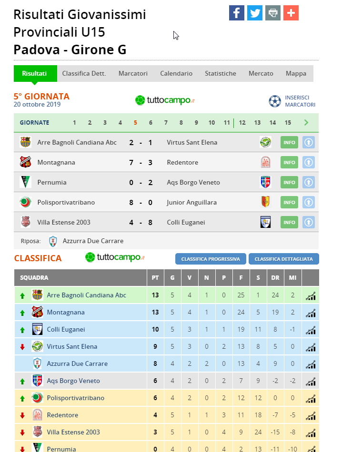This screenshot has width=342, height=452.
Task: Open trend chart icon for Colli Euganei
Action: pyautogui.click(x=311, y=330)
